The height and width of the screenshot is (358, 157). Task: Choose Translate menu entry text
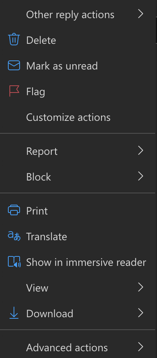pyautogui.click(x=46, y=236)
